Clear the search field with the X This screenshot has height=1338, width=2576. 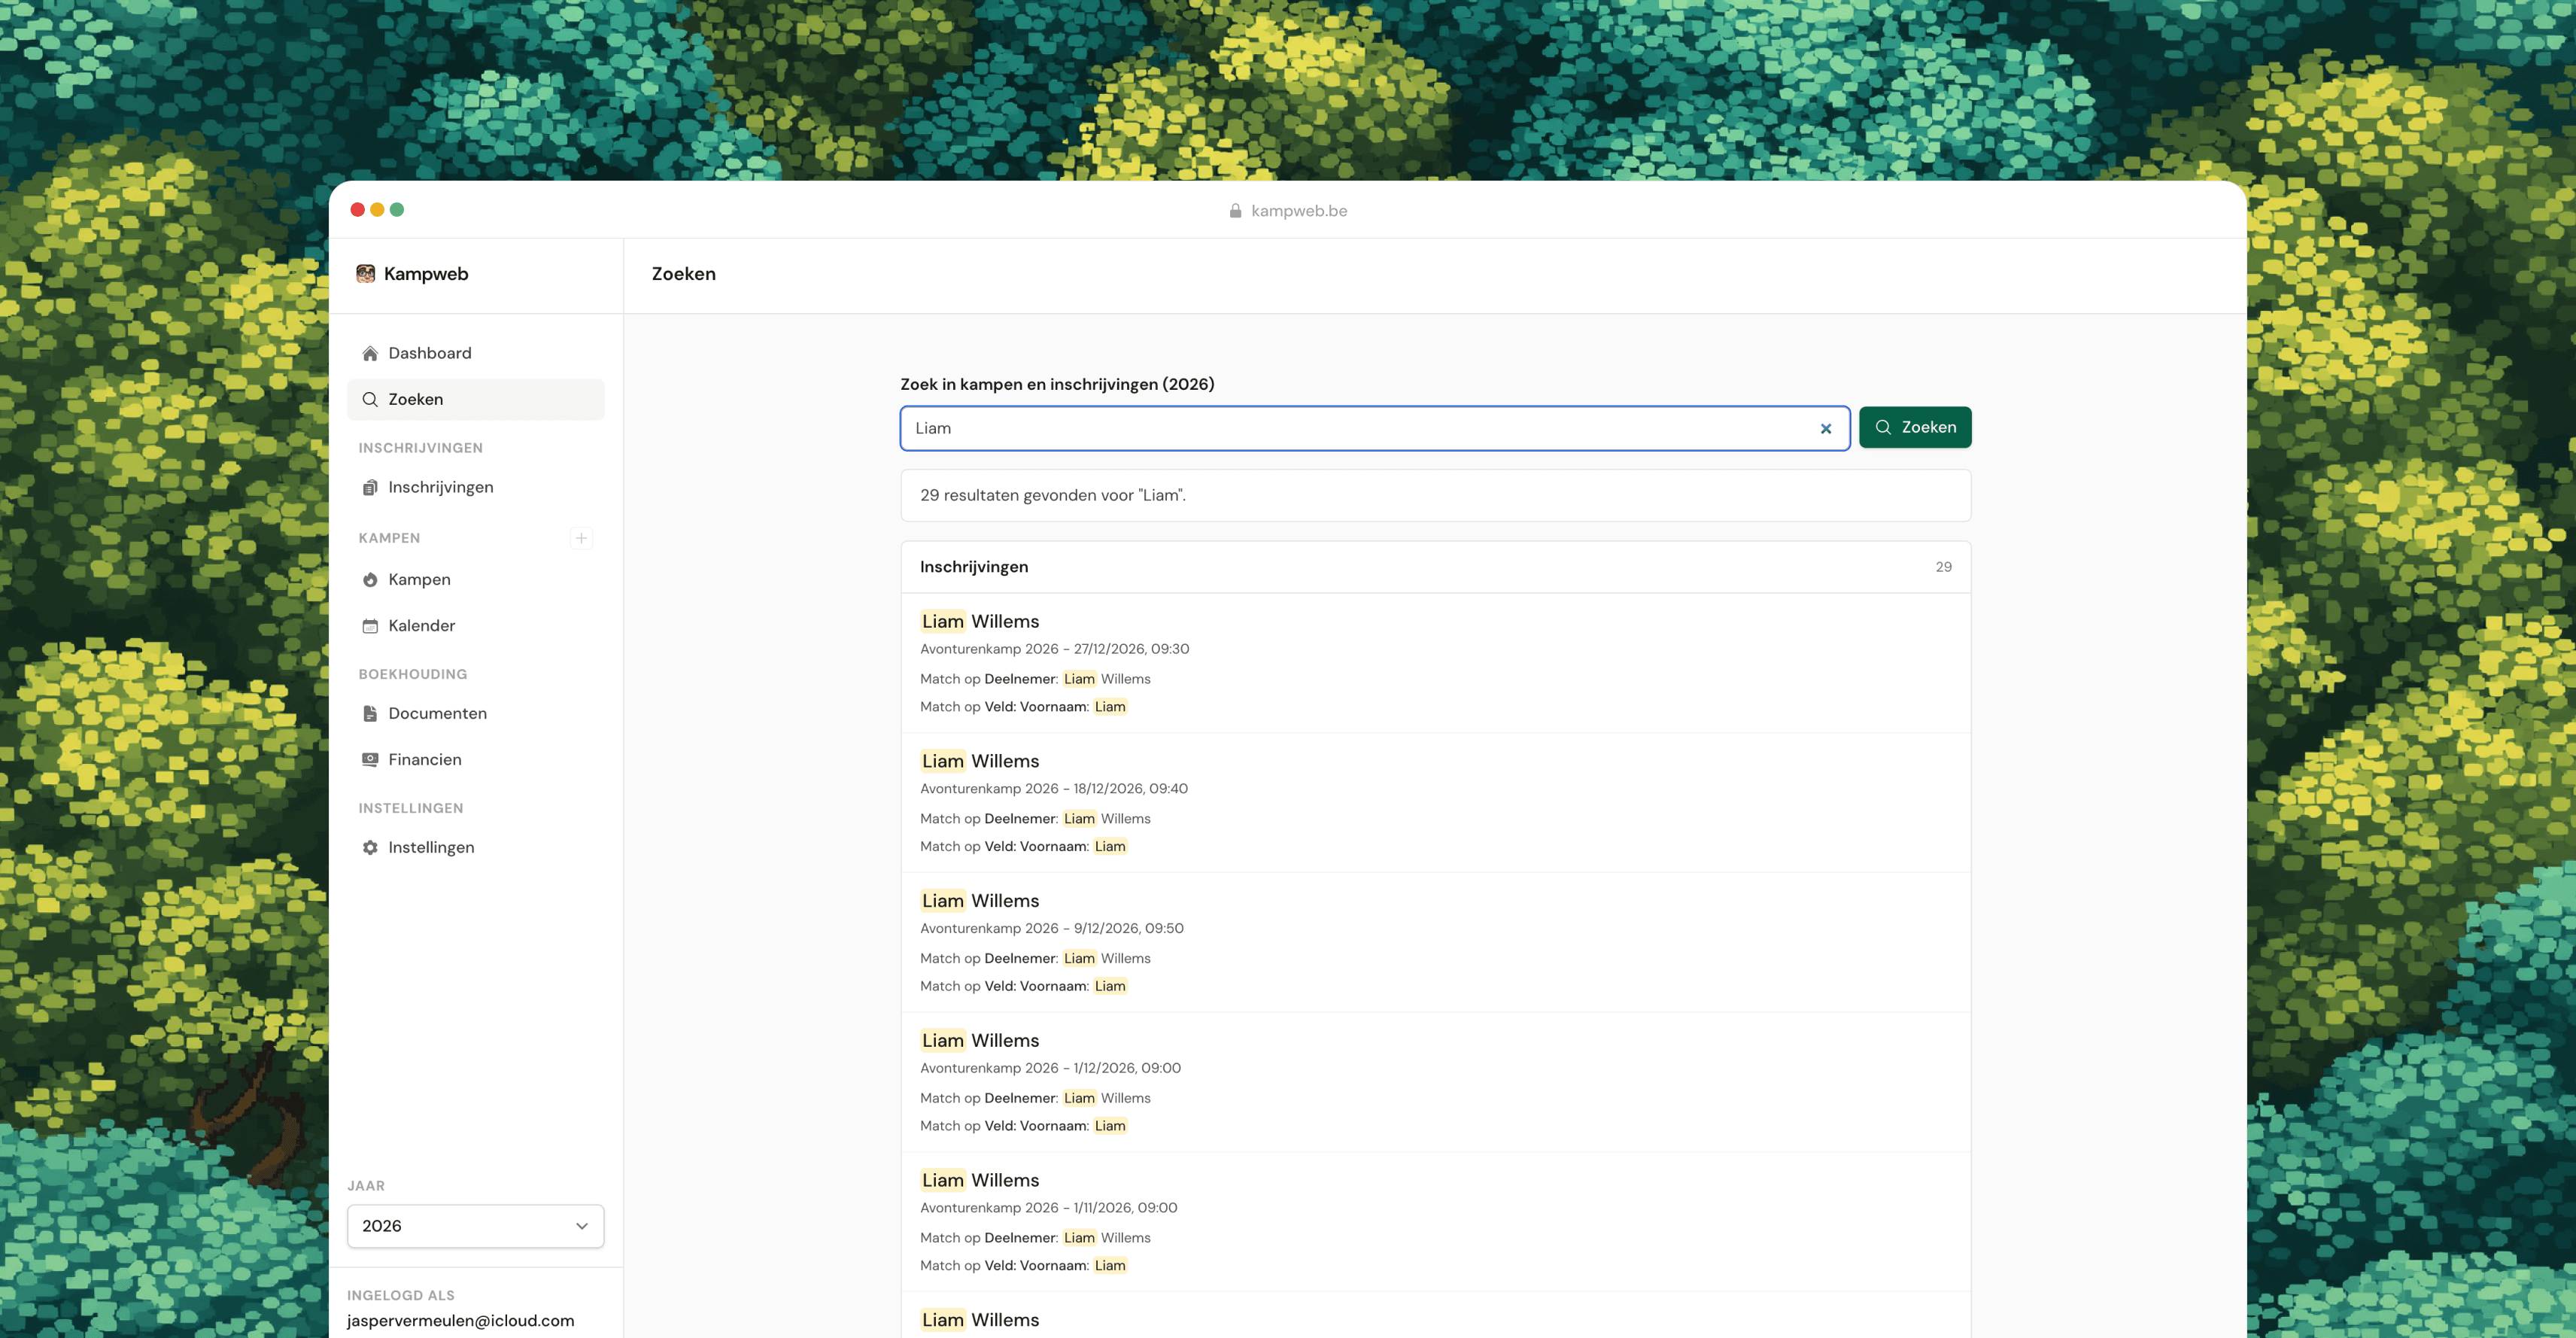click(x=1827, y=428)
